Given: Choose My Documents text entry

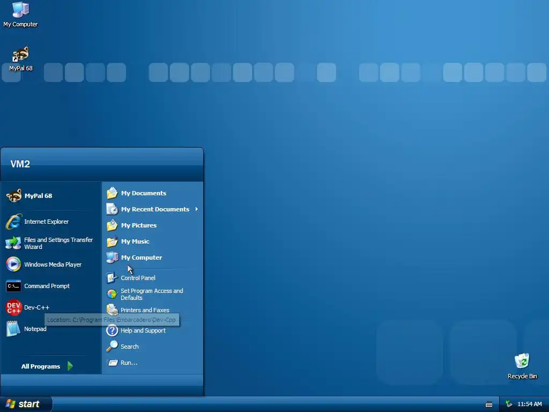Looking at the screenshot, I should tap(144, 193).
